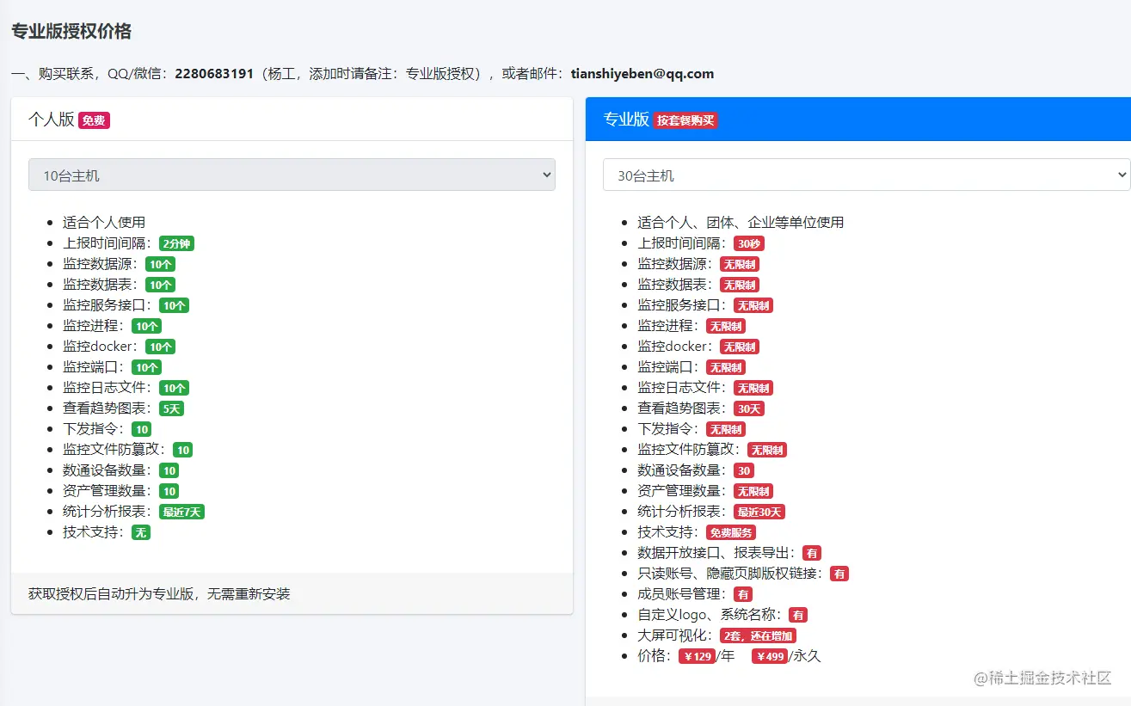Click the 30天 badge for 查看趋势图表
Image resolution: width=1131 pixels, height=706 pixels.
pyautogui.click(x=749, y=408)
